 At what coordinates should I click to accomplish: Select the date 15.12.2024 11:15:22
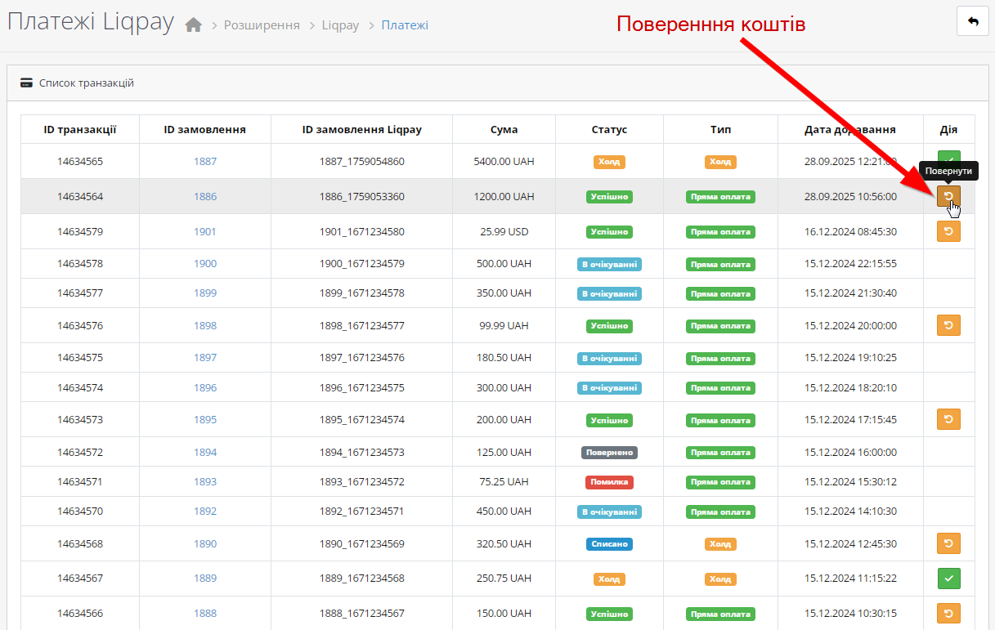click(850, 578)
